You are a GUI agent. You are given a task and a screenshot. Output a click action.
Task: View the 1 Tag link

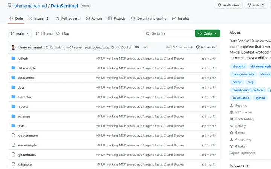[62, 33]
